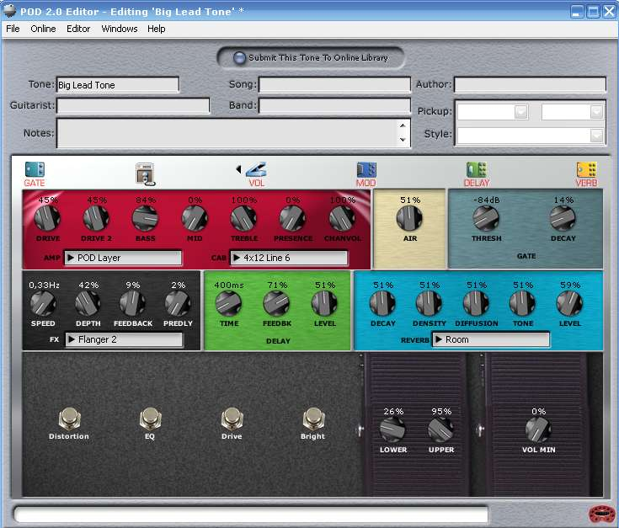Click the MOD effect icon
The height and width of the screenshot is (528, 619).
[x=366, y=170]
